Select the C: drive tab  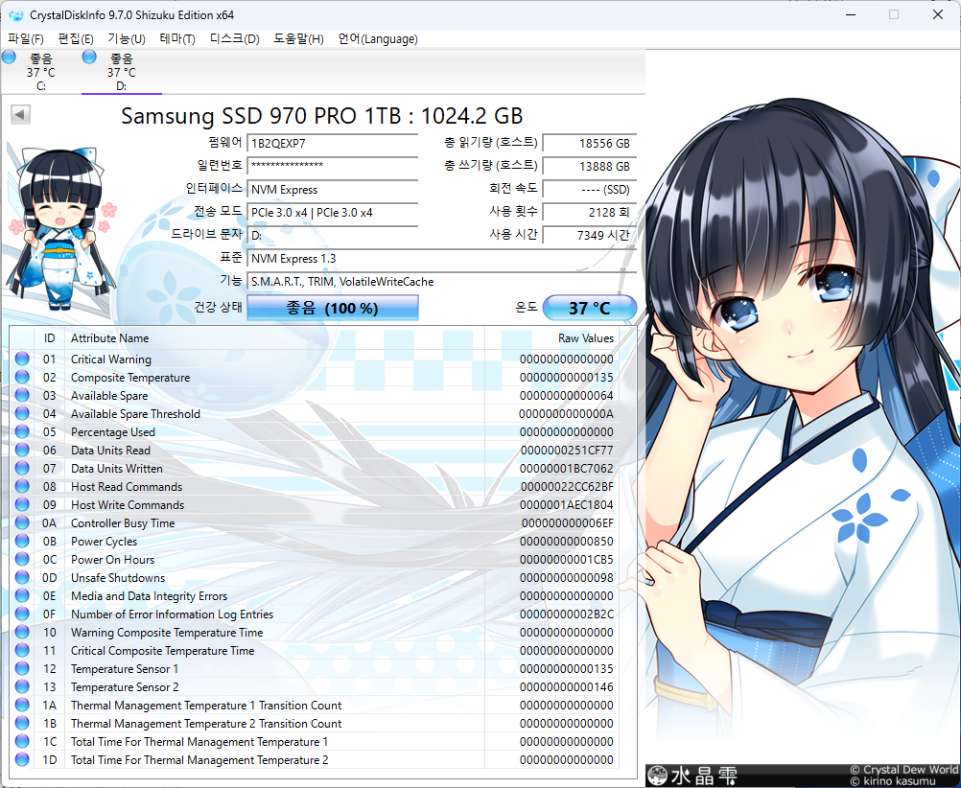tap(40, 72)
